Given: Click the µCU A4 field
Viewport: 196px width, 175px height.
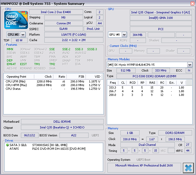Looking at the screenshot, I should pos(100,23).
